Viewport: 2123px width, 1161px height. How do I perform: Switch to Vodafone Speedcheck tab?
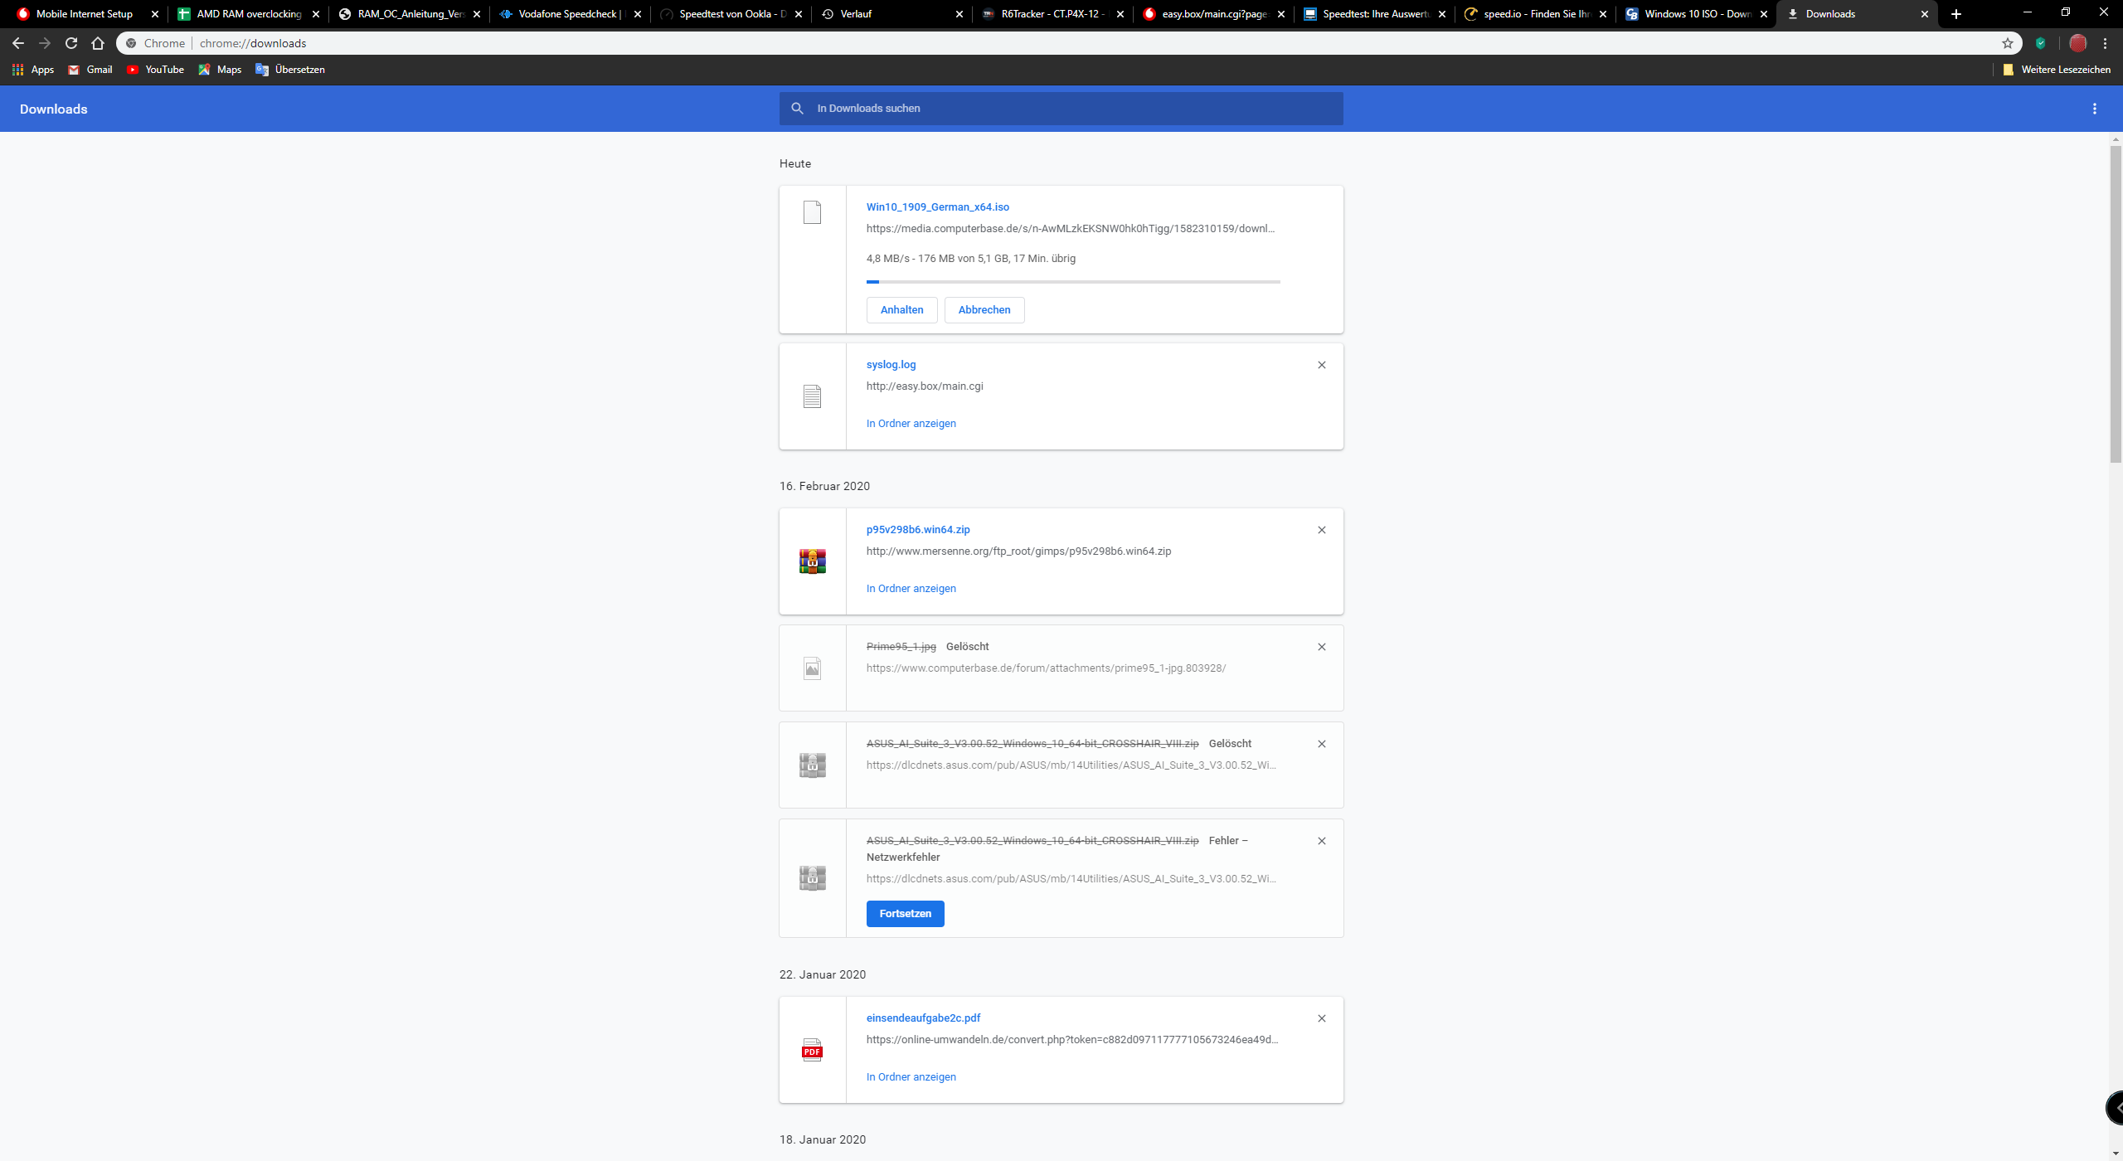pos(567,14)
